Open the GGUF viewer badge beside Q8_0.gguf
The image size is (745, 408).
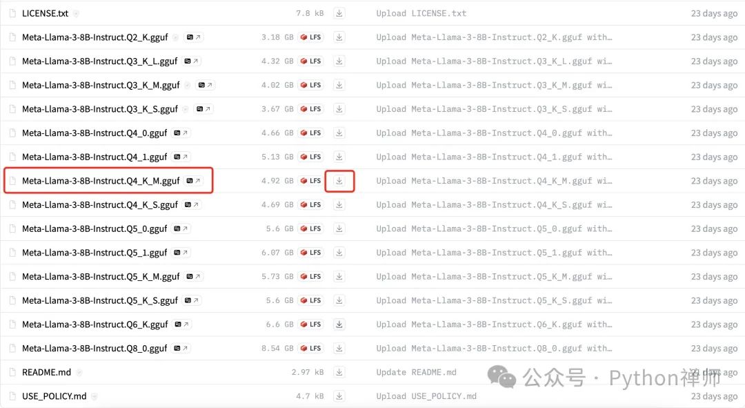click(181, 348)
